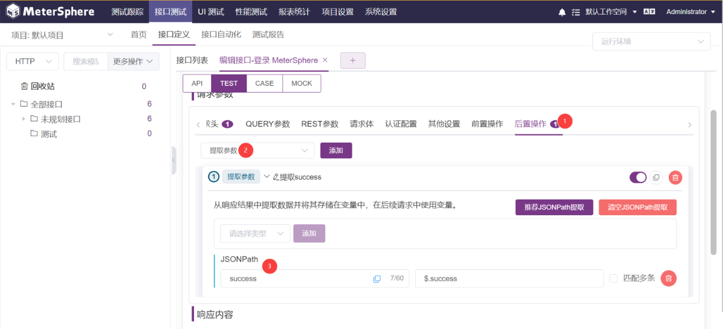Open the 项目设置 menu
Image resolution: width=723 pixels, height=329 pixels.
click(x=337, y=11)
